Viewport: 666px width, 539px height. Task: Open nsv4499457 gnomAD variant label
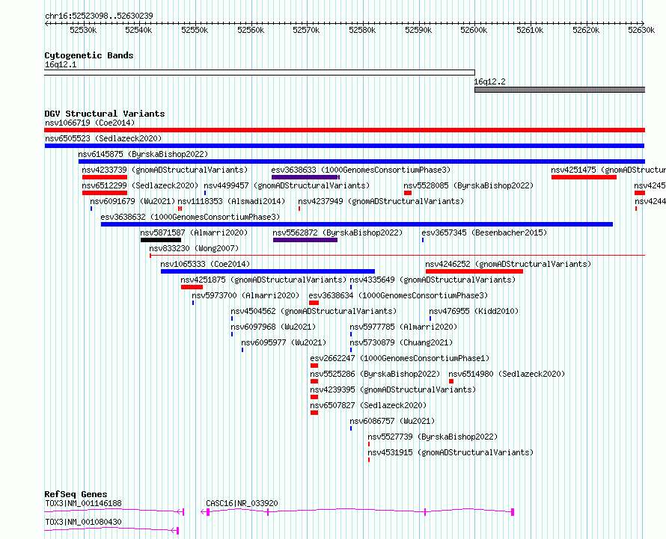(x=287, y=185)
